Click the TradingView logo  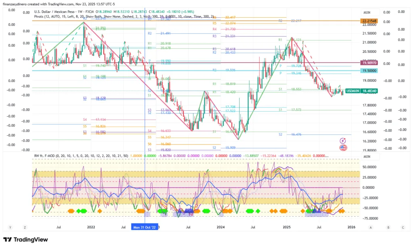[x=25, y=240]
